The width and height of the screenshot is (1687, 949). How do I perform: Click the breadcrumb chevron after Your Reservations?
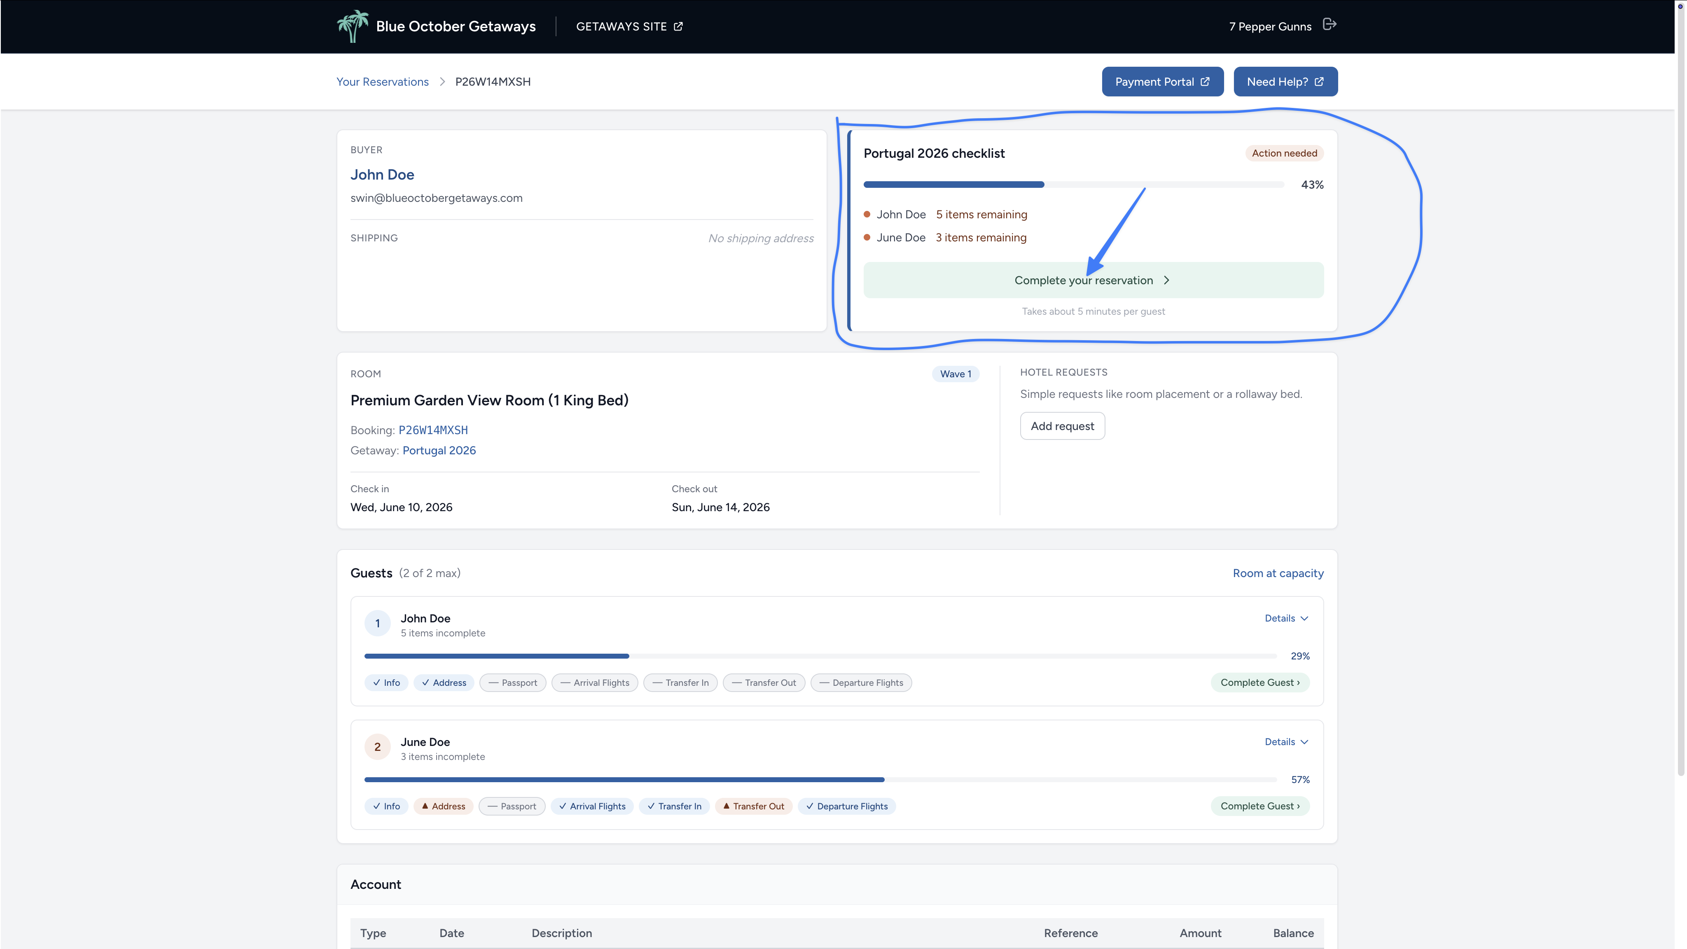(x=442, y=82)
